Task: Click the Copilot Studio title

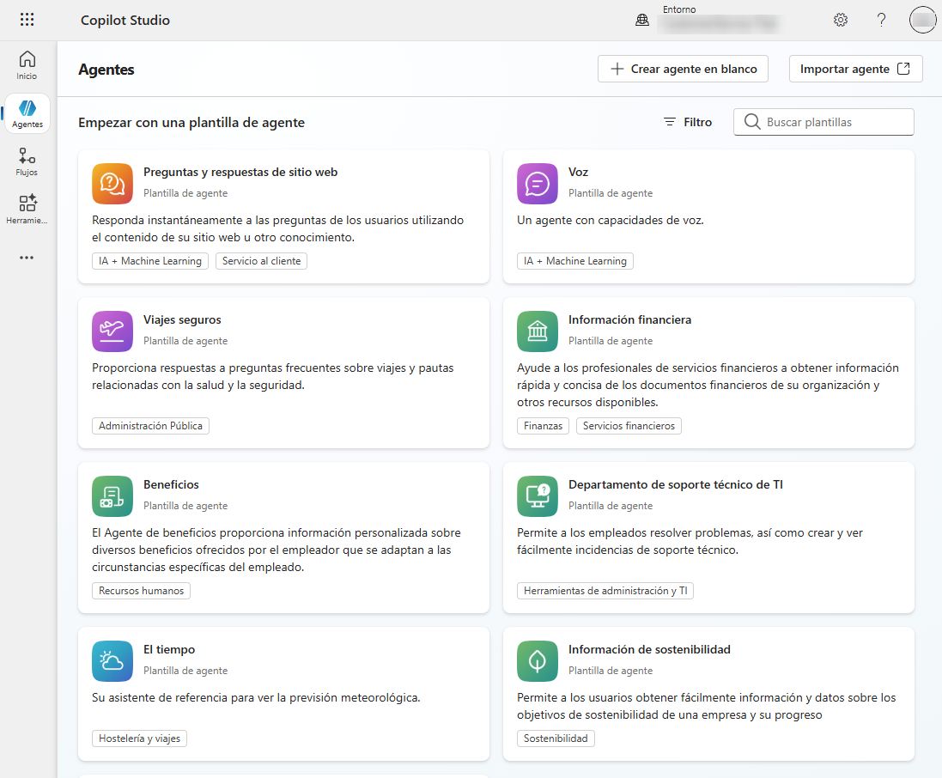Action: coord(125,20)
